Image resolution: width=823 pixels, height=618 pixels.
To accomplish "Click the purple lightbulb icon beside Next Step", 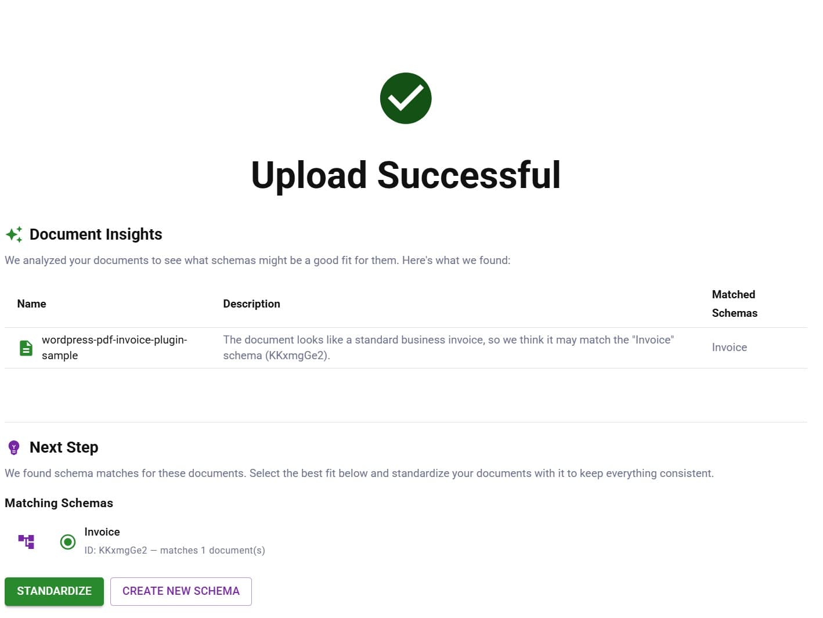I will click(13, 447).
